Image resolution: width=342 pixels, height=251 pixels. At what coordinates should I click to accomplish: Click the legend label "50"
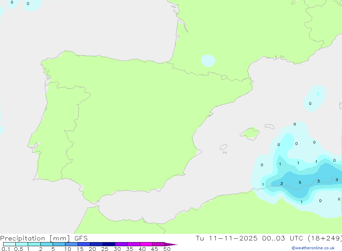[x=167, y=249]
